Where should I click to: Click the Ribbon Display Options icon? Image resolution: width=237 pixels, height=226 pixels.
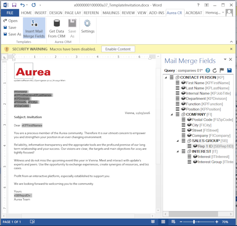207,5
